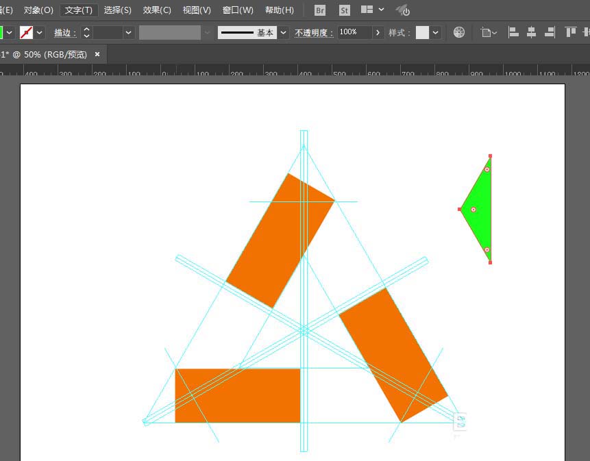Align objects to the right edge
Screen dimensions: 590x461
point(550,32)
